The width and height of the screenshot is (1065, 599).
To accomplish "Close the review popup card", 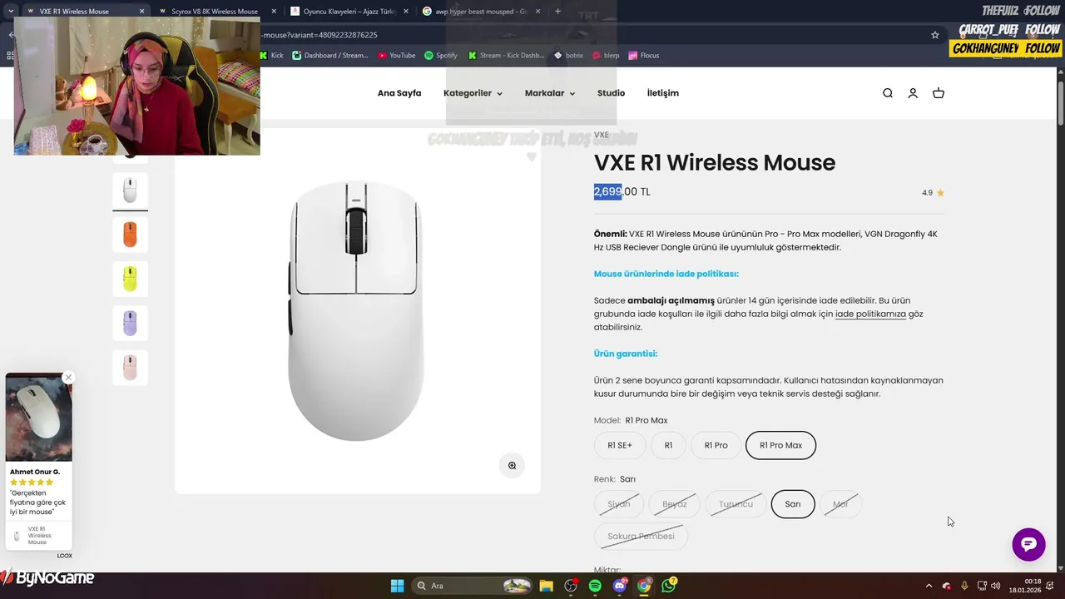I will 68,378.
